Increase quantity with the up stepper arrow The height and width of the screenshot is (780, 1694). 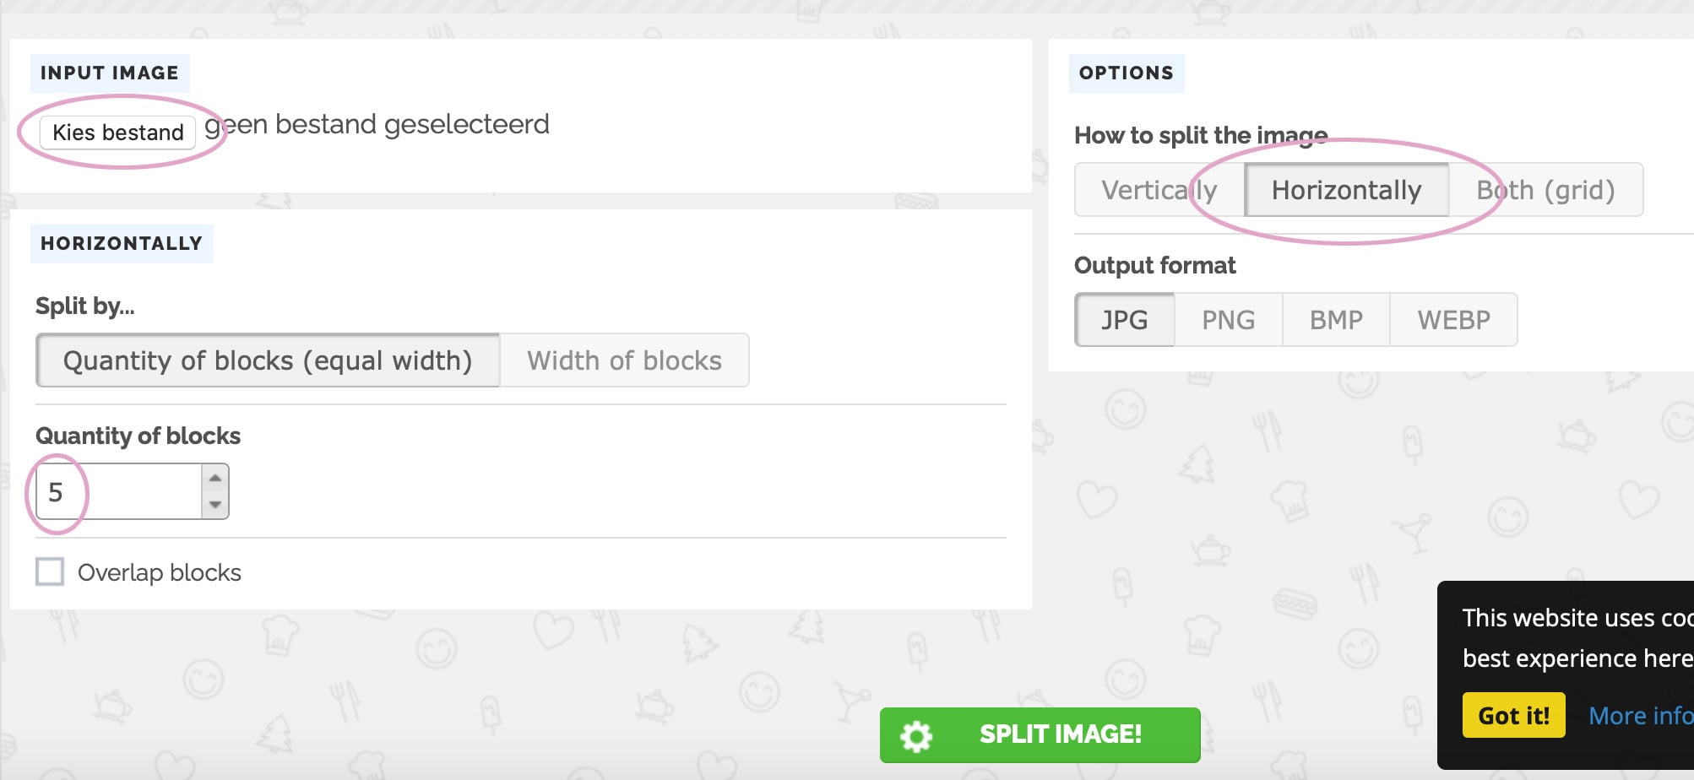point(215,478)
